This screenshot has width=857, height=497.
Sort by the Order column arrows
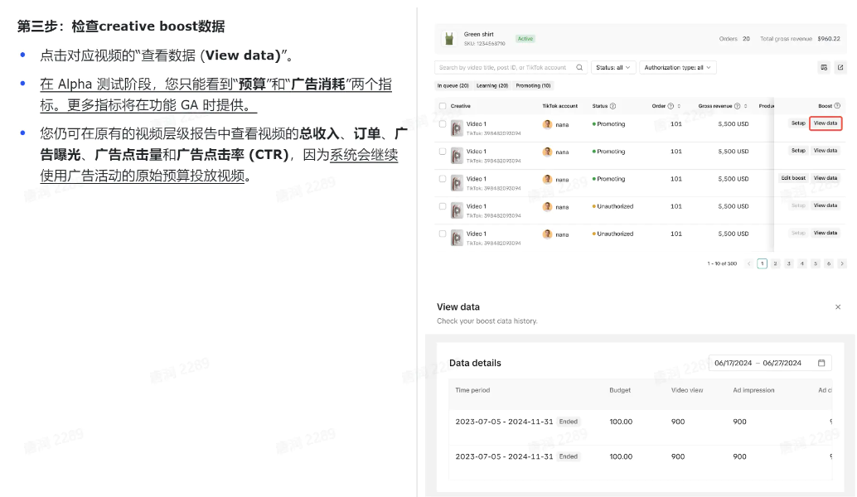(x=679, y=106)
